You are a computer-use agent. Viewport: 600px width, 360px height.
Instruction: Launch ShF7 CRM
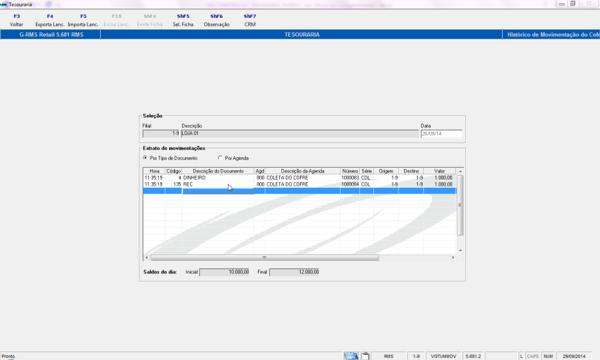pos(250,20)
